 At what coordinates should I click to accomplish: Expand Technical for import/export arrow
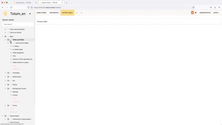tap(5, 119)
